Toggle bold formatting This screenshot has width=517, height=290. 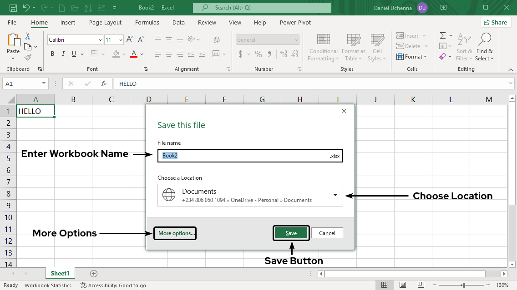coord(52,54)
